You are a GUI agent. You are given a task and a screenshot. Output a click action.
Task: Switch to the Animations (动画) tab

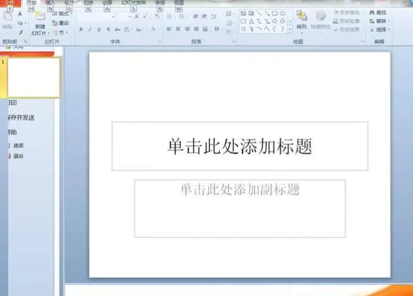coord(107,3)
